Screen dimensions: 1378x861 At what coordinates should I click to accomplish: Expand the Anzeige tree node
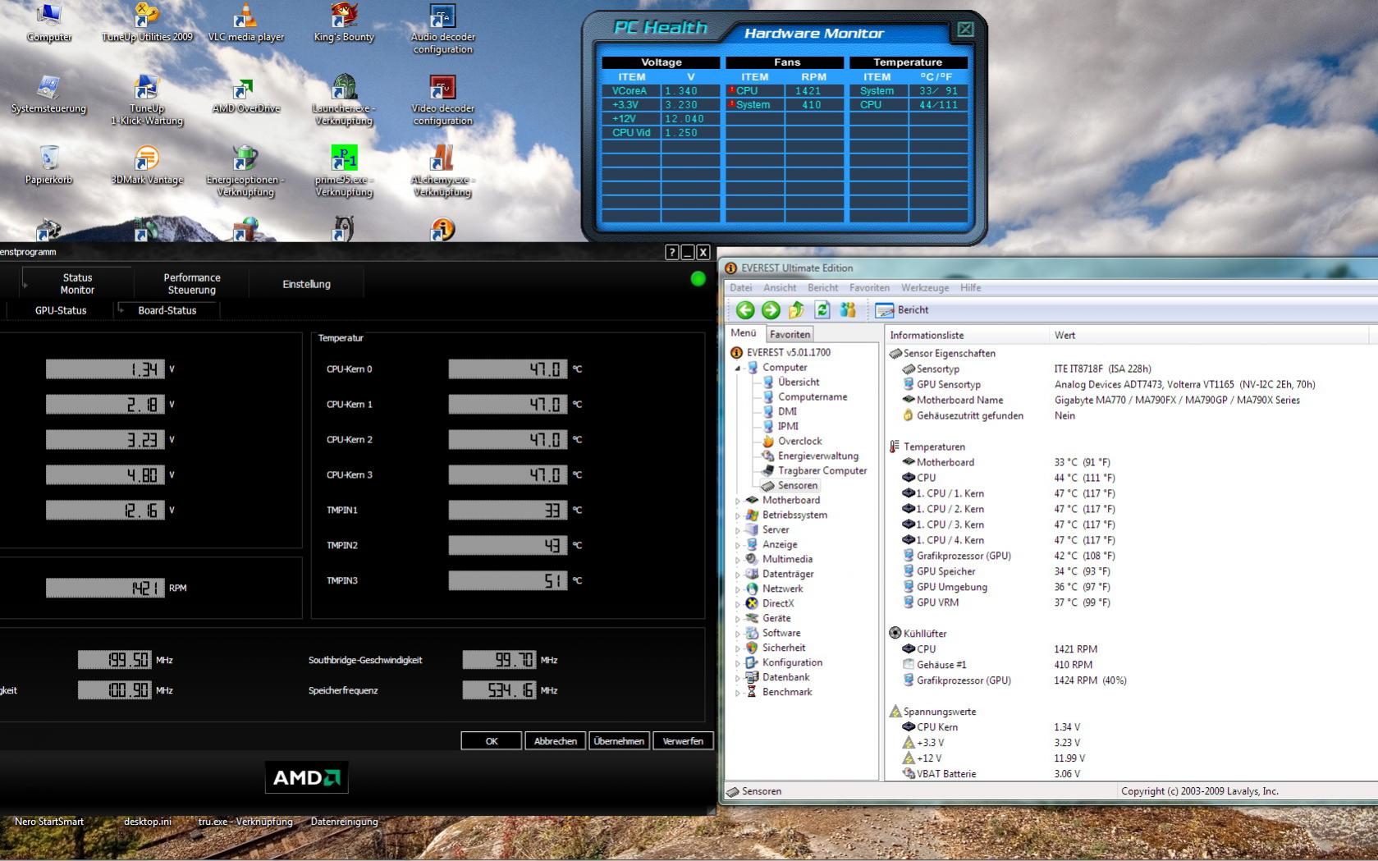(738, 545)
